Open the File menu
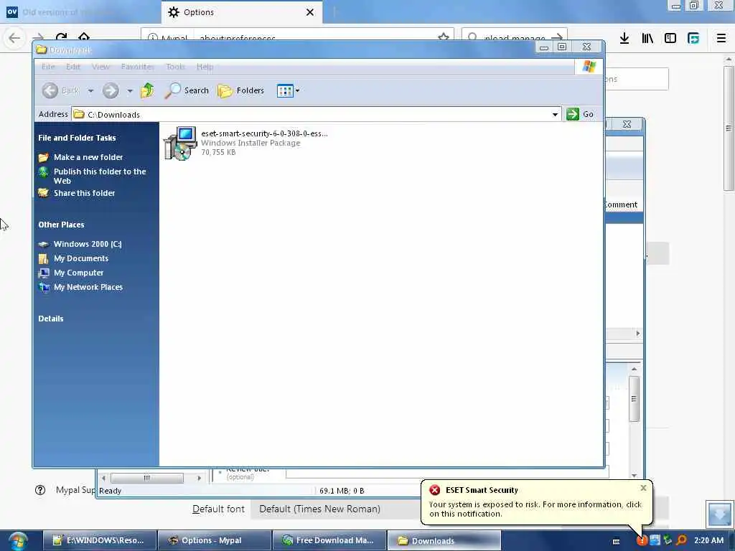 point(48,67)
